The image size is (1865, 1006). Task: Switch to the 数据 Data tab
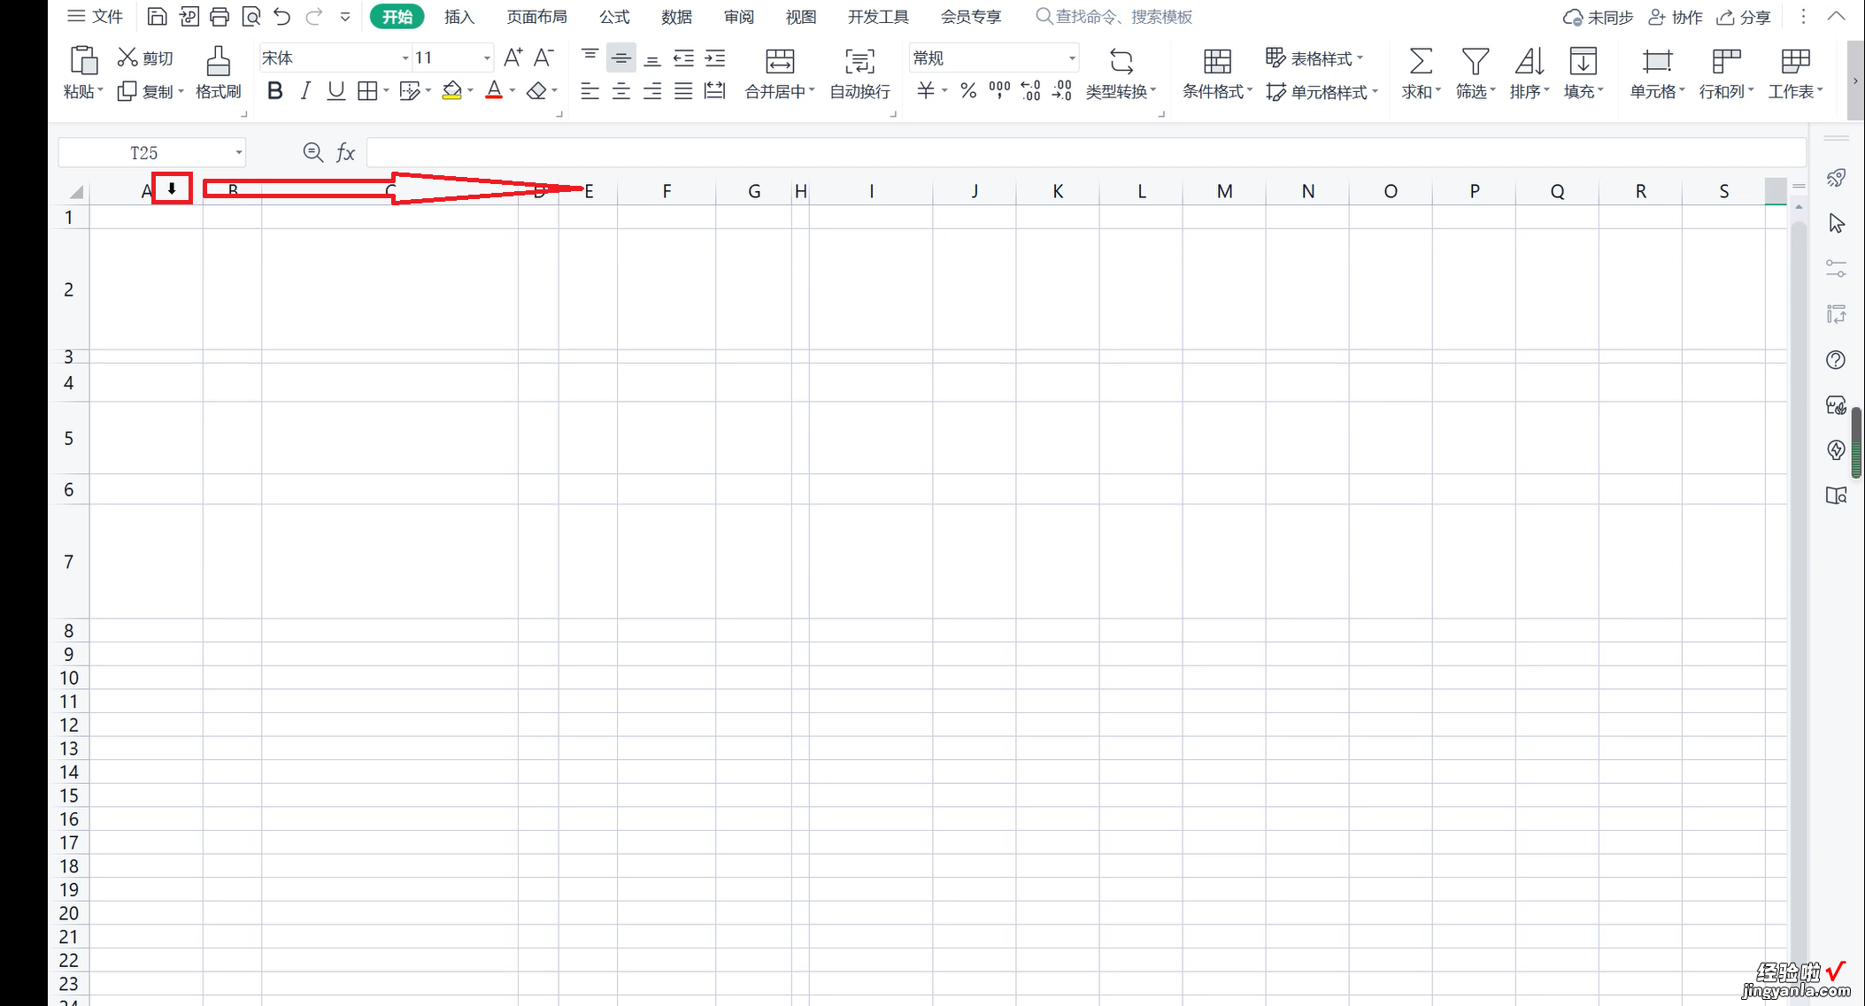(676, 17)
